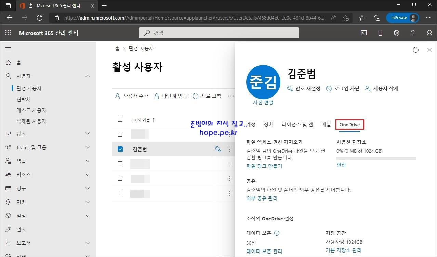The image size is (437, 257).
Task: Toggle the select-all users checkbox
Action: 120,119
